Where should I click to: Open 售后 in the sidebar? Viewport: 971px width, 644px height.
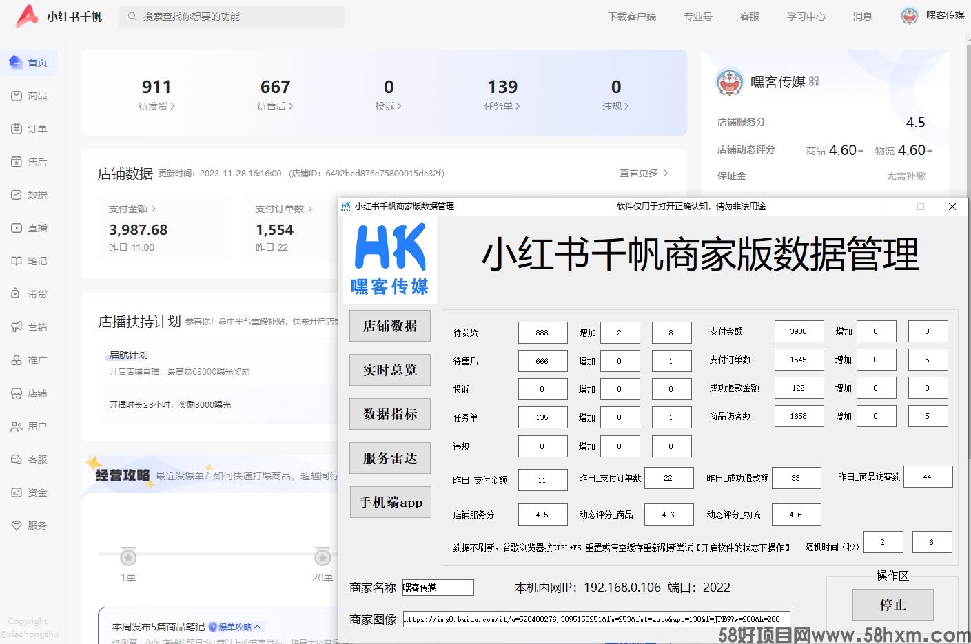click(x=28, y=162)
